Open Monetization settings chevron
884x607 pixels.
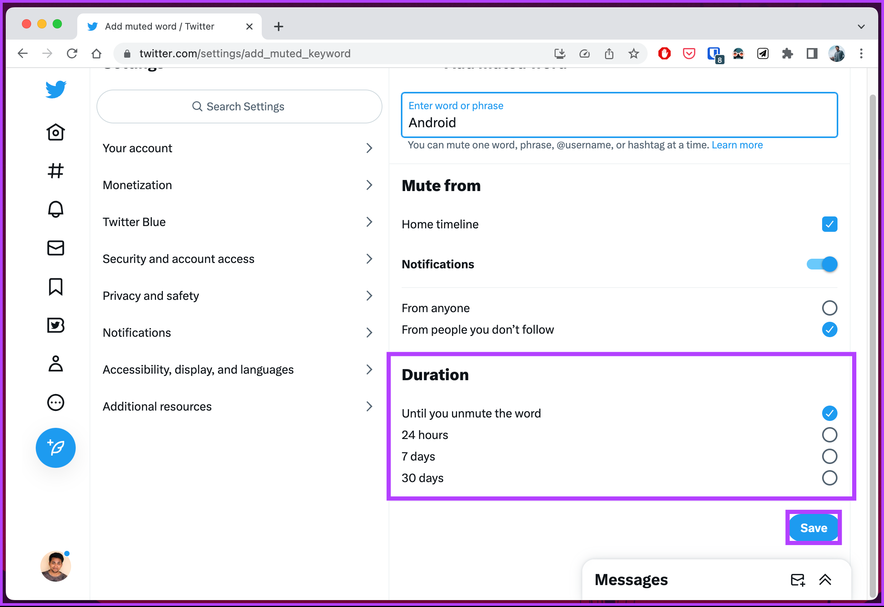[369, 185]
